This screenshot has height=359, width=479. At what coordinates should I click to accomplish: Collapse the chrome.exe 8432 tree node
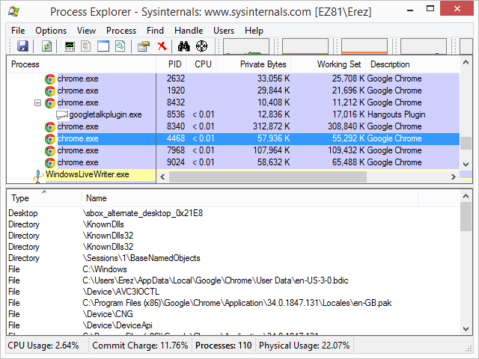(x=38, y=103)
